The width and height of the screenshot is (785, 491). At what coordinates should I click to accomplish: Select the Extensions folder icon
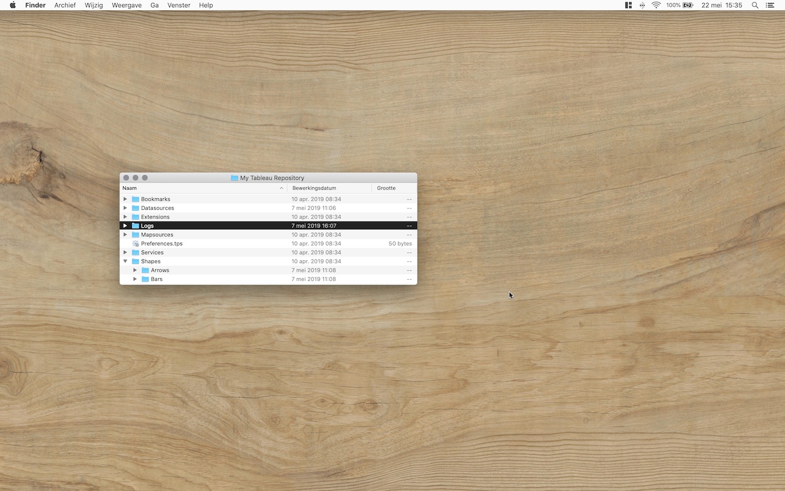136,217
